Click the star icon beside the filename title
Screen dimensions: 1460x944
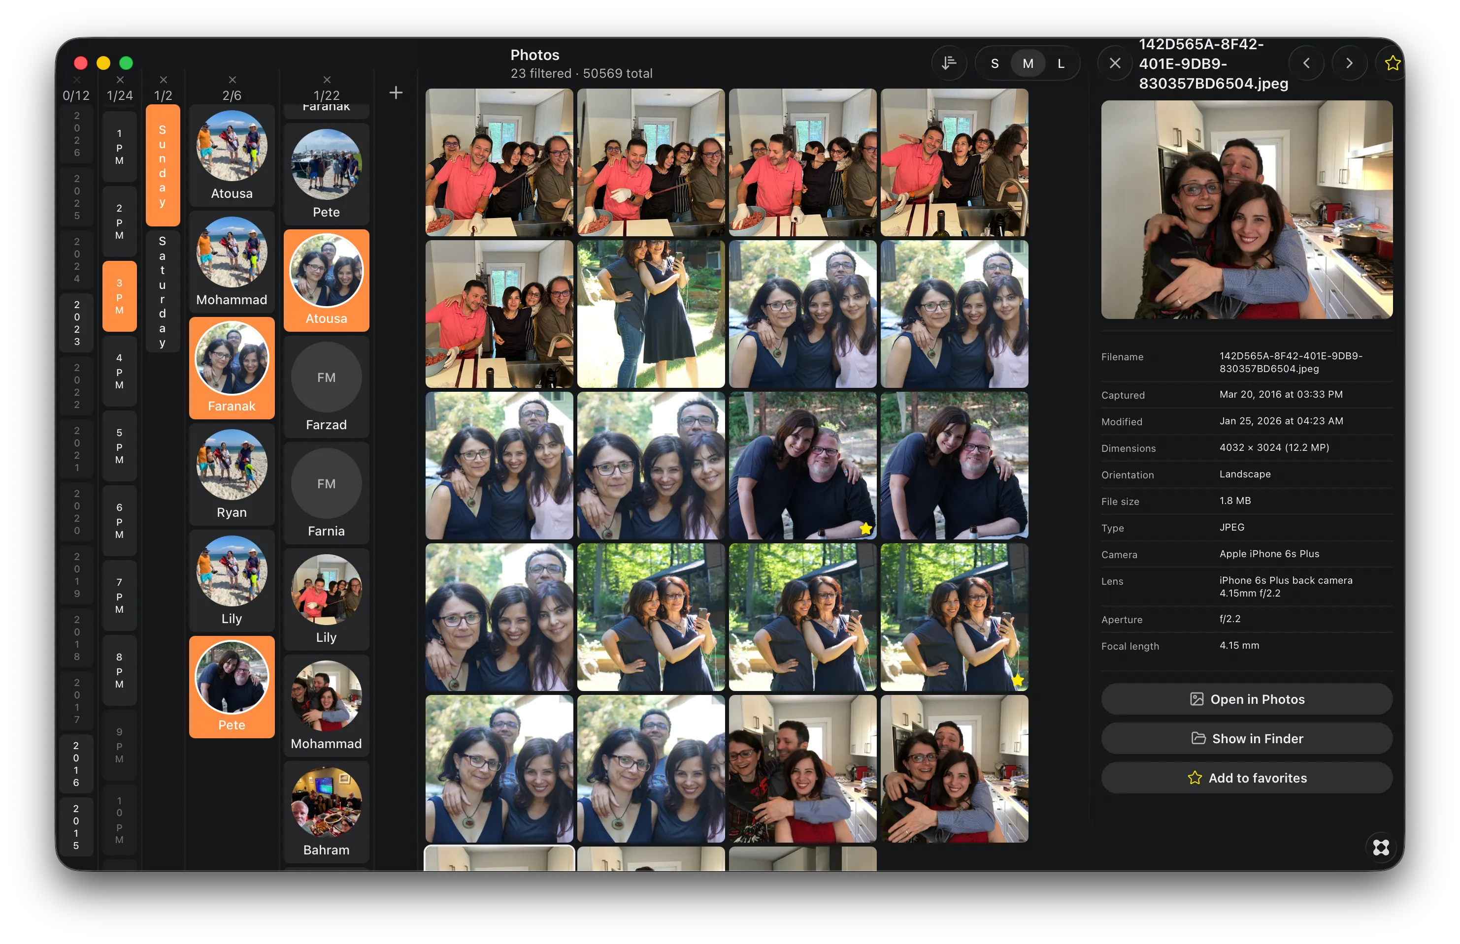pos(1392,63)
